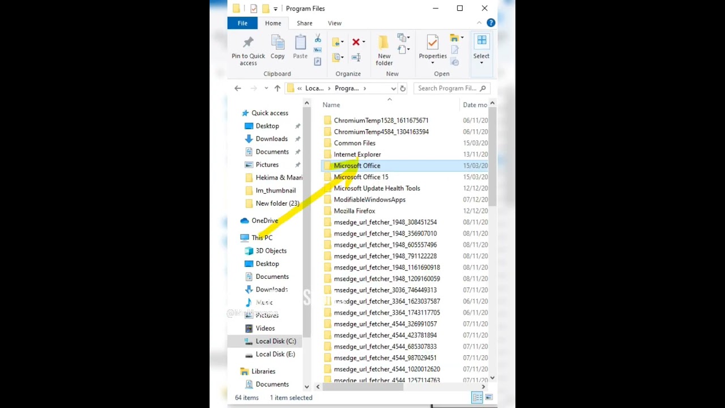Open Properties via checkmark icon
Viewport: 725px width, 408px height.
433,42
